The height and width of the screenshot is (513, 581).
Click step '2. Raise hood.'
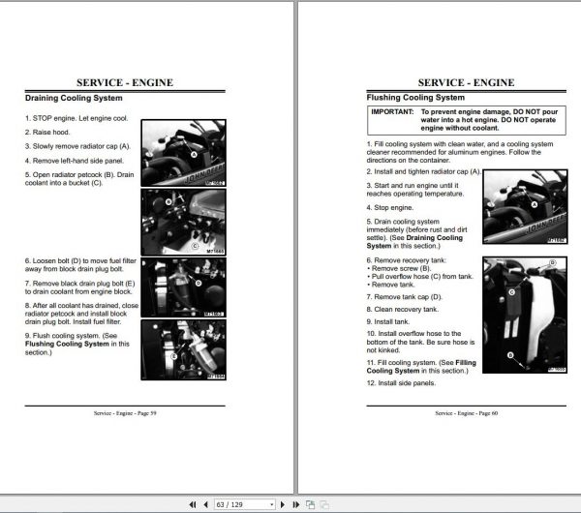(47, 133)
